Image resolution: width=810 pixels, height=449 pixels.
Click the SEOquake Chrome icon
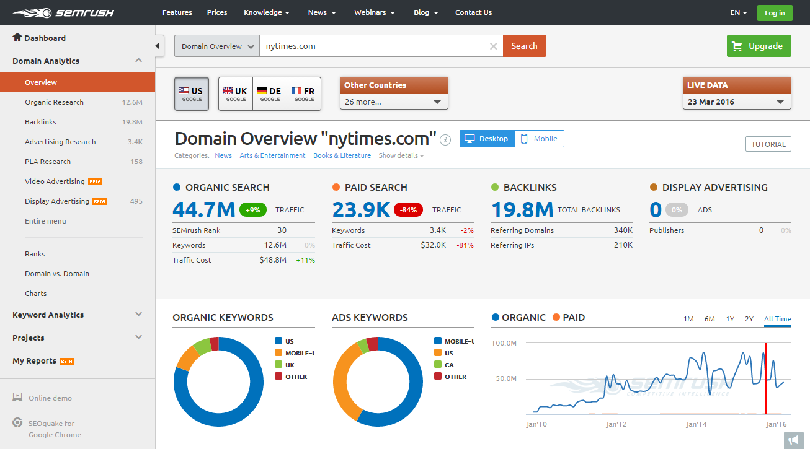18,423
